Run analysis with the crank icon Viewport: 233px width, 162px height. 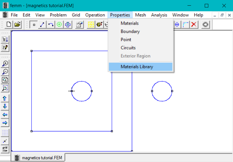(x=99, y=25)
